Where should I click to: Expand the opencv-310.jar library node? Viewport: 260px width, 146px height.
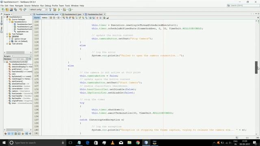pyautogui.click(x=10, y=39)
